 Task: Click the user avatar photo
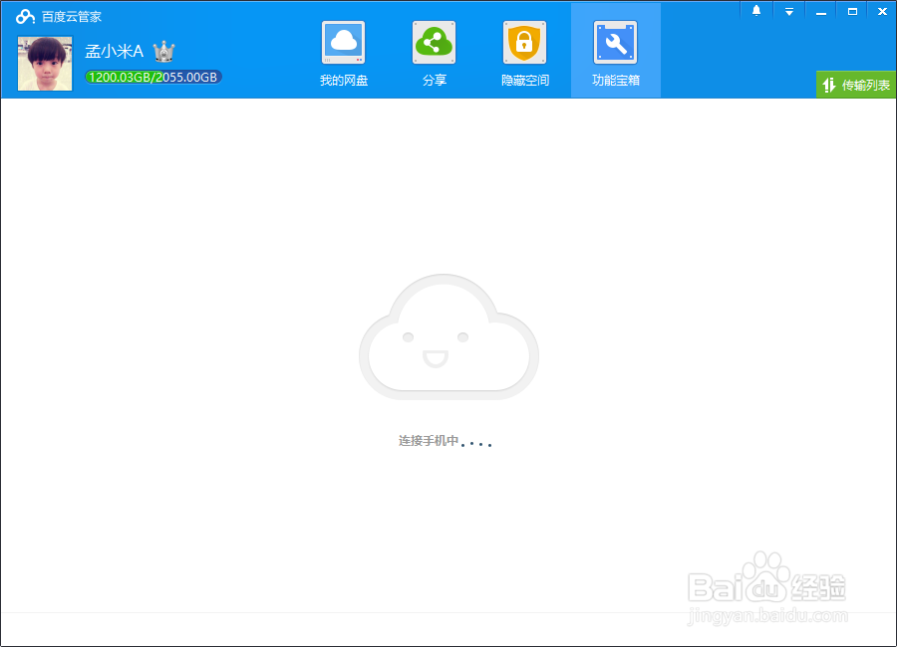click(45, 64)
